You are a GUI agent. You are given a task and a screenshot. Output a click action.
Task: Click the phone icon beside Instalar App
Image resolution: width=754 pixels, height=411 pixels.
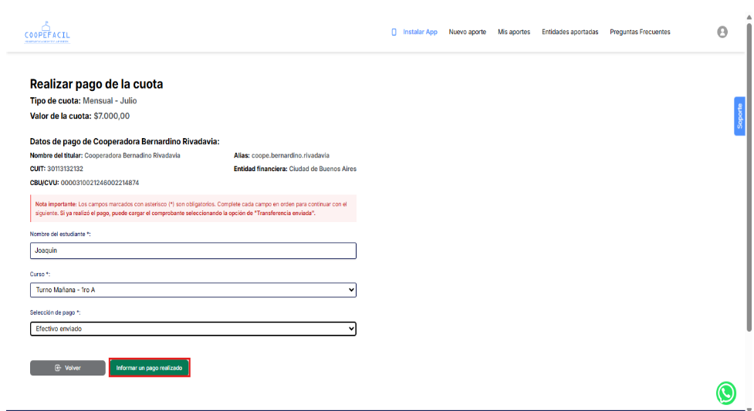(394, 32)
